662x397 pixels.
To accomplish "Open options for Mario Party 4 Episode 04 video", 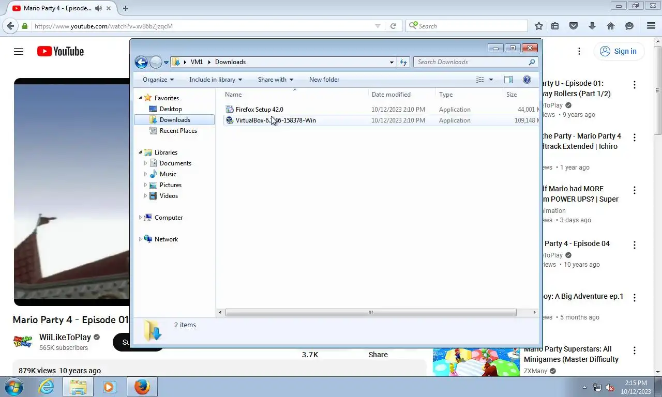I will [635, 245].
